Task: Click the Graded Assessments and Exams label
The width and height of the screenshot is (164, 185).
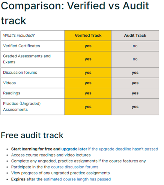Action: coord(27,59)
